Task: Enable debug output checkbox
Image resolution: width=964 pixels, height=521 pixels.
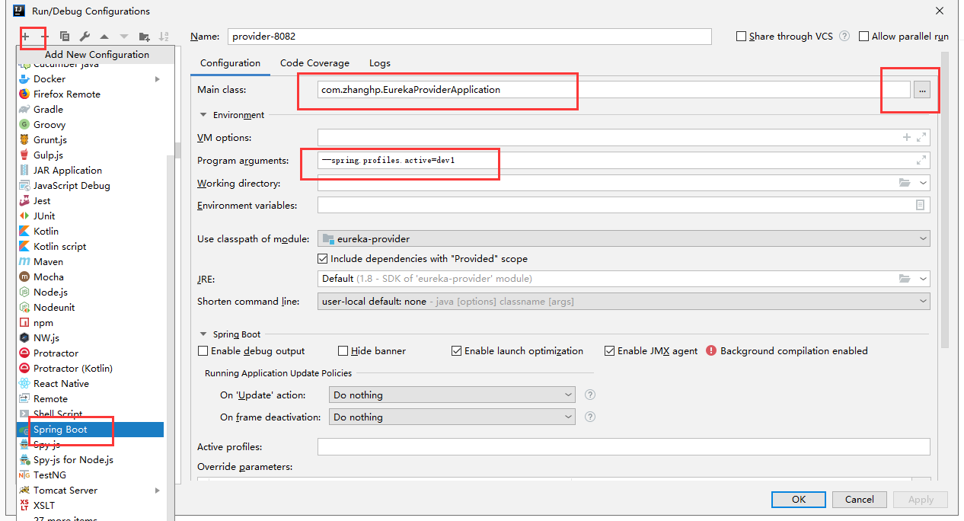Action: click(203, 350)
